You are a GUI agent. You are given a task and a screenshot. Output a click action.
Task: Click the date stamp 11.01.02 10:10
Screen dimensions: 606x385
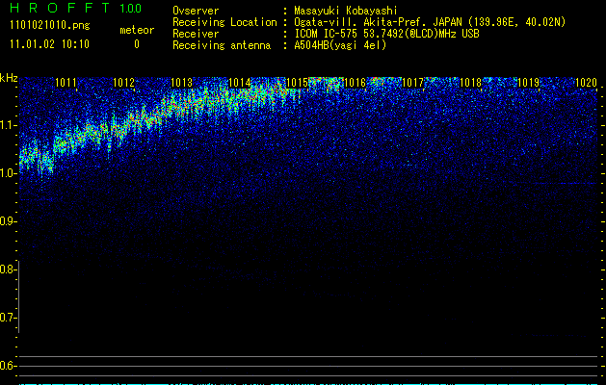(49, 44)
